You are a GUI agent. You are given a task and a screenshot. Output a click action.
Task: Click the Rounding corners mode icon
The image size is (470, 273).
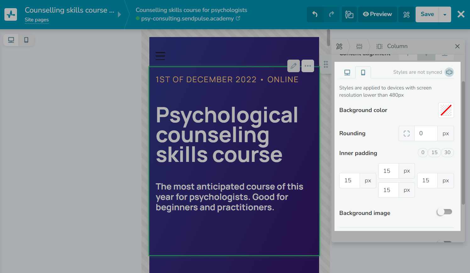pyautogui.click(x=406, y=133)
